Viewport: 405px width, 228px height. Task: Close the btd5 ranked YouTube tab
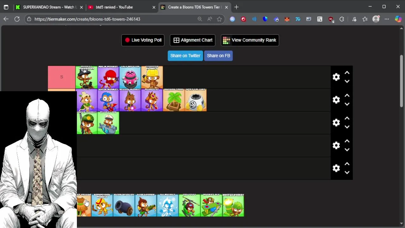click(x=154, y=7)
